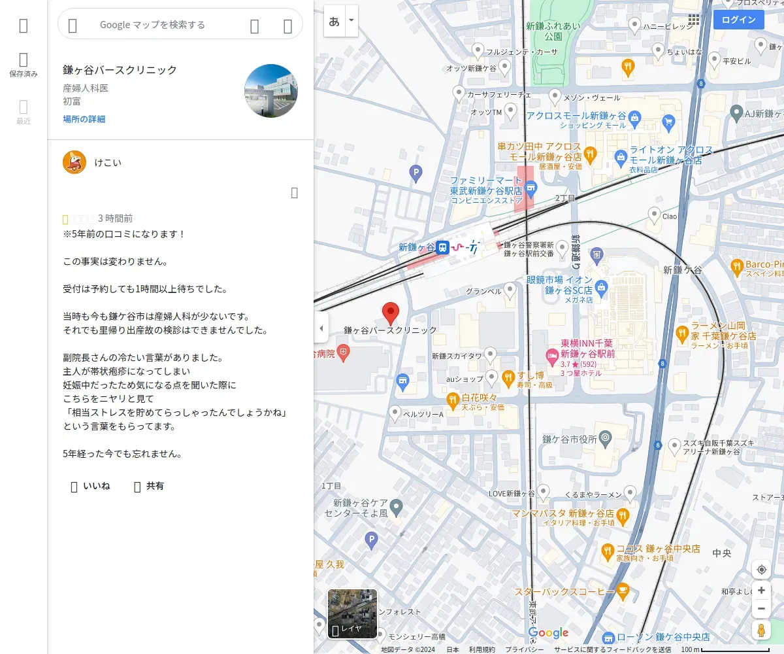Click the red pin for 鎌ヶ谷バースクリニック
The width and height of the screenshot is (784, 654).
391,314
